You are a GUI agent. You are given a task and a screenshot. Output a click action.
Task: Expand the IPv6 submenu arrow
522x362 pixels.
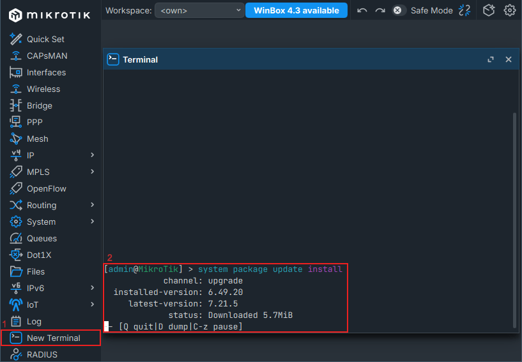pos(93,288)
